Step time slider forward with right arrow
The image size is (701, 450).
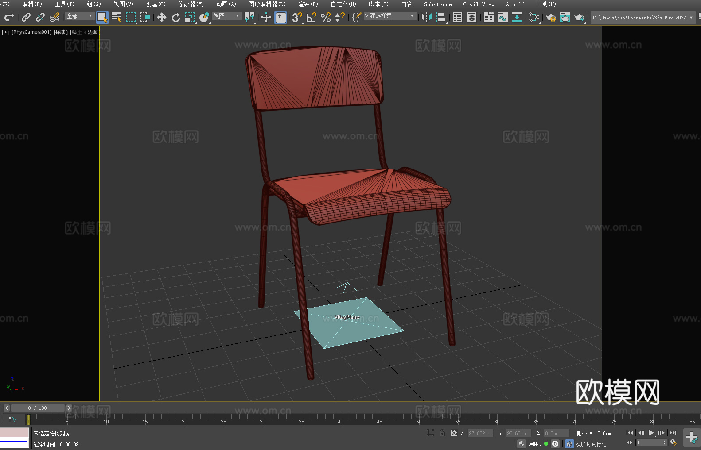pos(69,408)
